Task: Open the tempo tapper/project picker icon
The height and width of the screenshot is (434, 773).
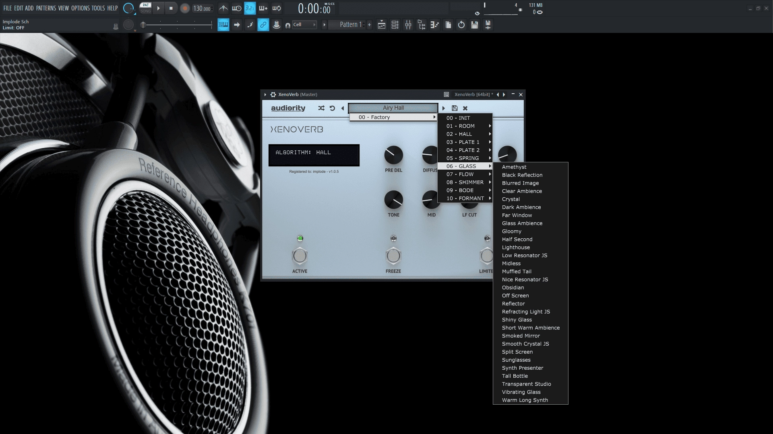Action: [x=435, y=25]
